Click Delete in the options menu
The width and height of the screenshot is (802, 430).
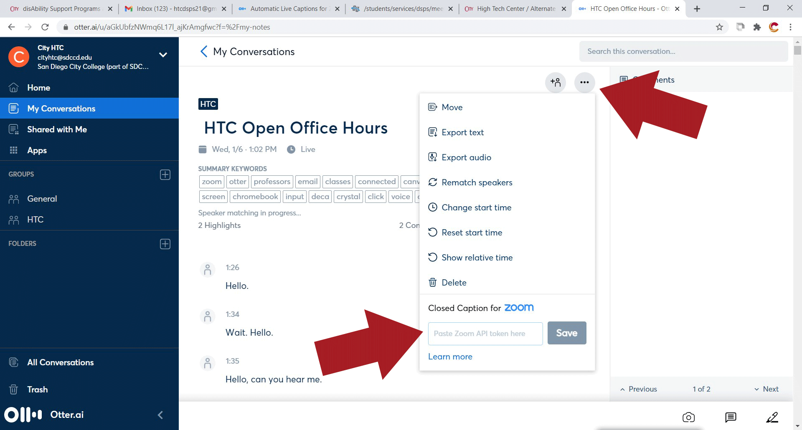pyautogui.click(x=454, y=283)
